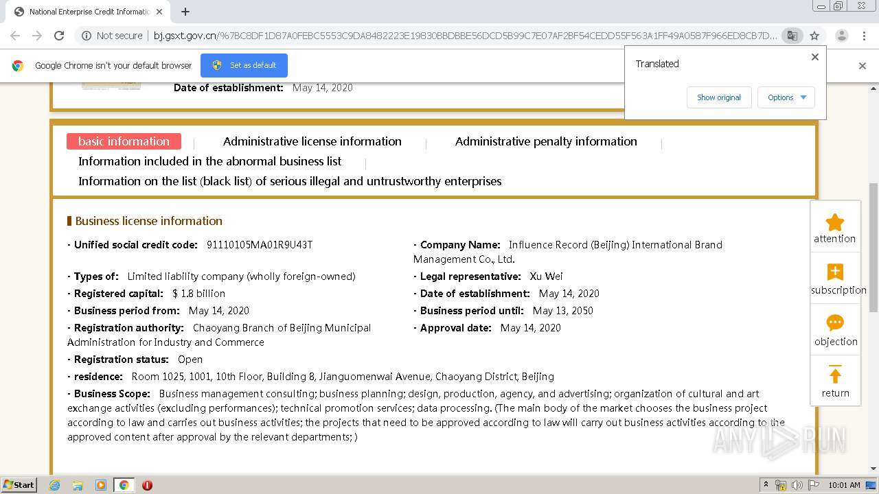Click the volume speaker tray icon
The width and height of the screenshot is (879, 494).
click(x=797, y=485)
